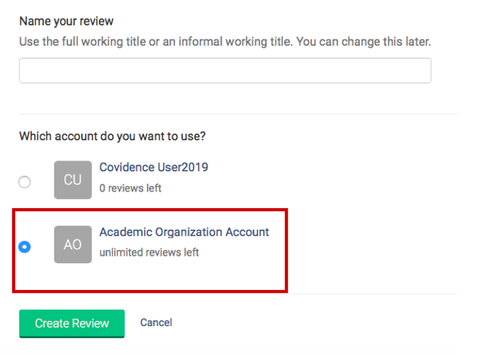Click the AO account avatar icon
478x355 pixels.
click(x=72, y=244)
